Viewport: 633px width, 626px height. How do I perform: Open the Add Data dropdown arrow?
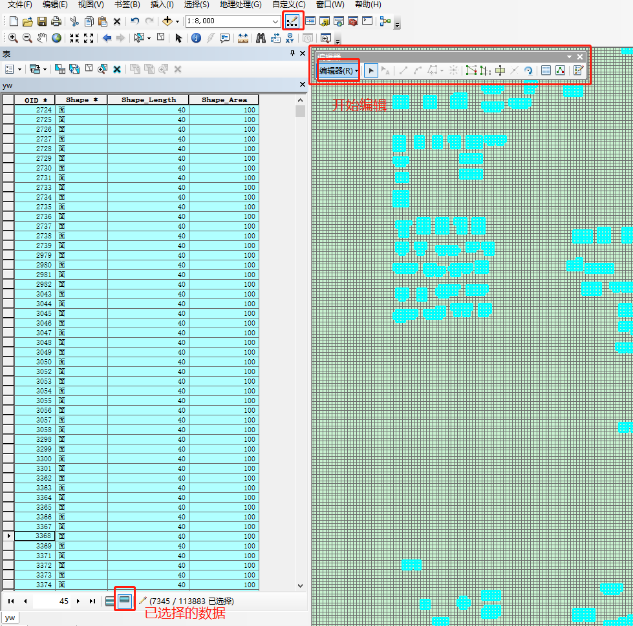click(177, 21)
